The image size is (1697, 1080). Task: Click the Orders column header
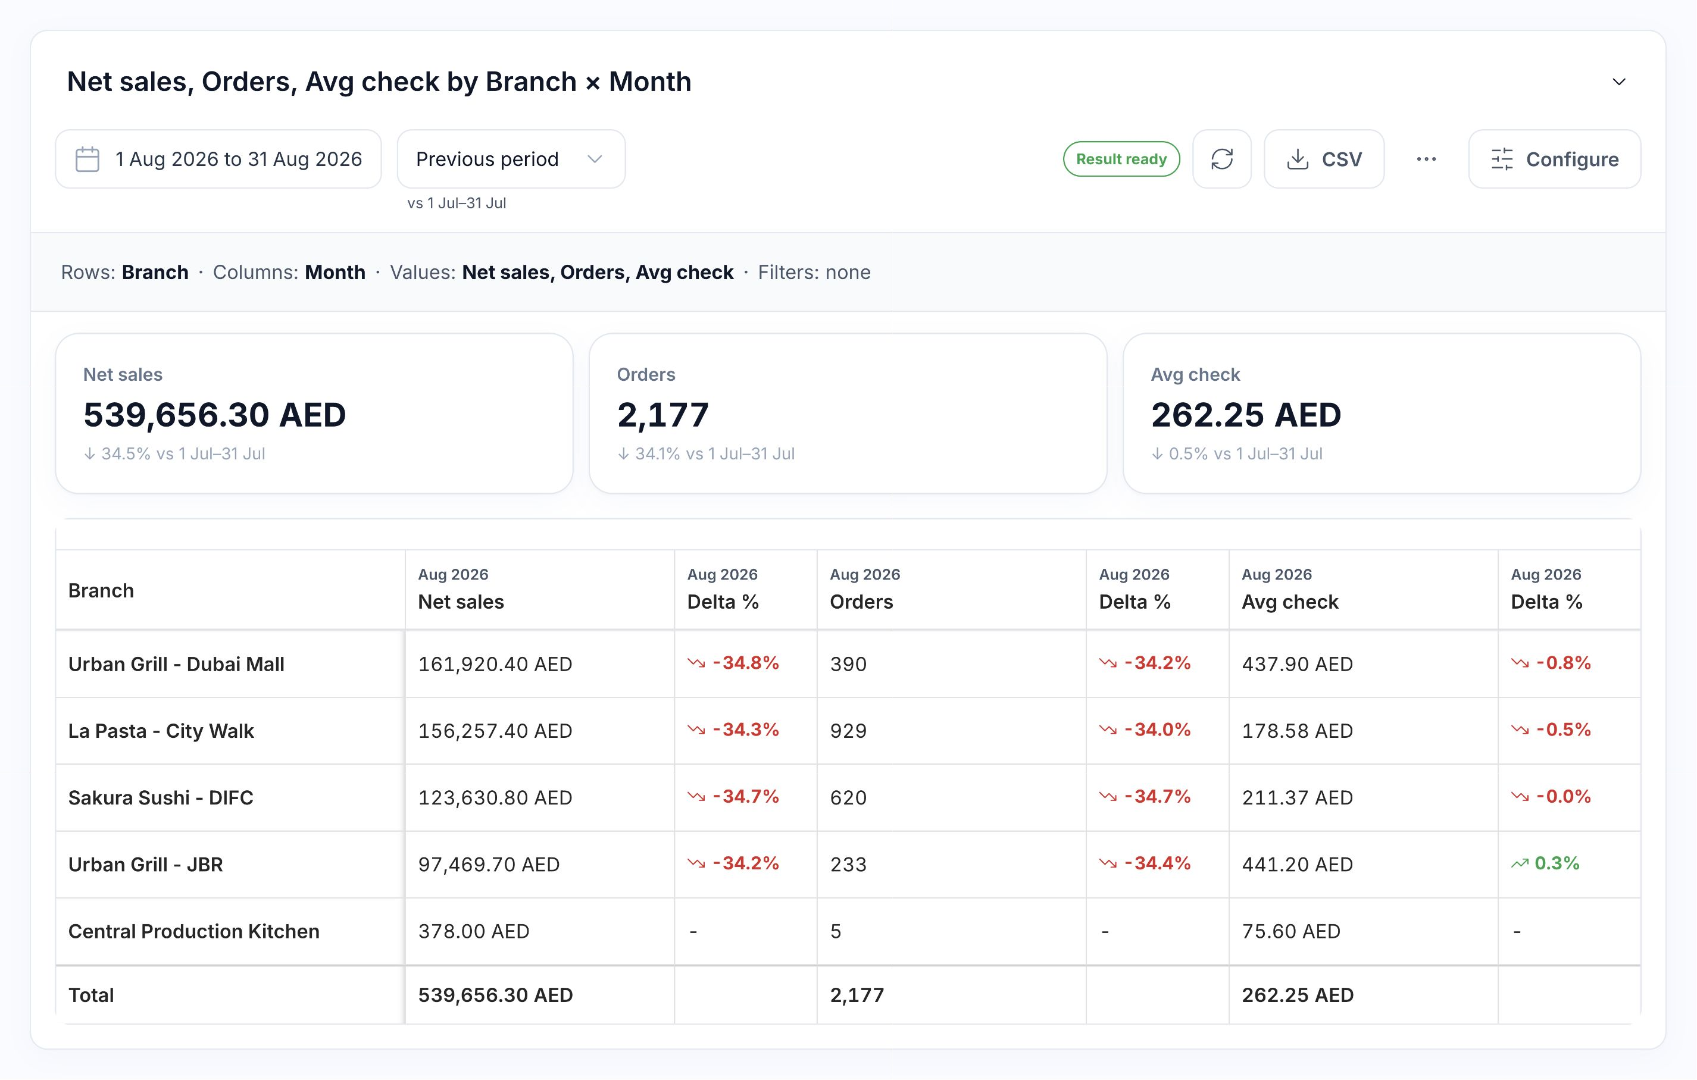[951, 590]
